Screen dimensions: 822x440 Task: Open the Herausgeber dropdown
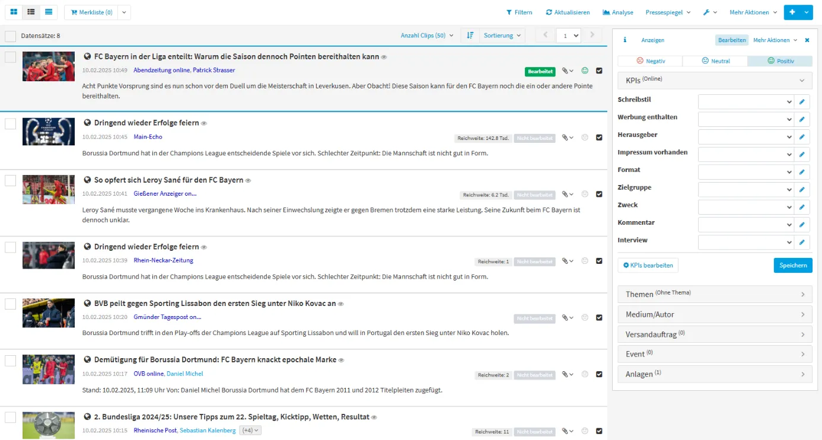pos(745,137)
